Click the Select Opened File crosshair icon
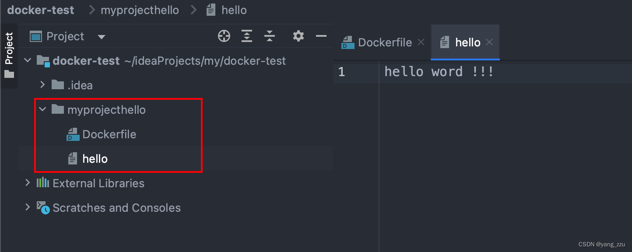Screen dimensions: 632x252 pyautogui.click(x=224, y=36)
